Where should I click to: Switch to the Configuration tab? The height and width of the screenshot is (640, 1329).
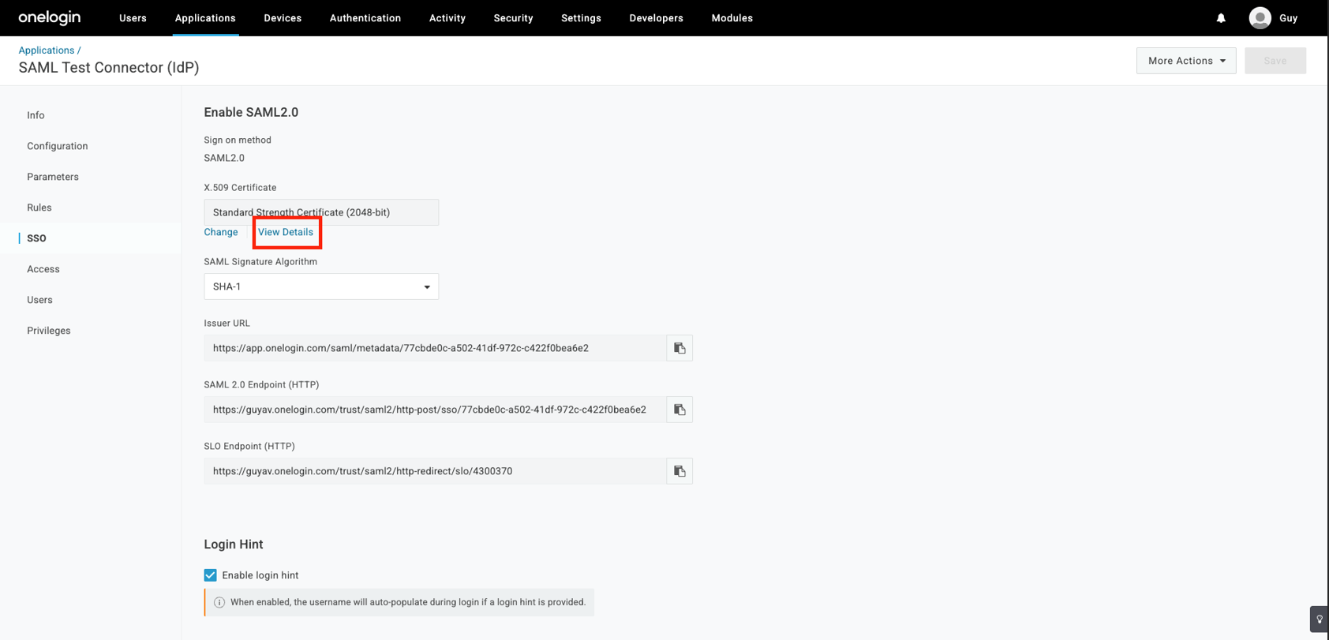58,146
